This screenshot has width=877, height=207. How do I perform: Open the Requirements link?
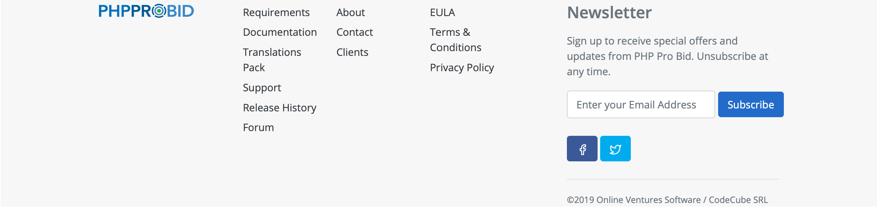276,12
